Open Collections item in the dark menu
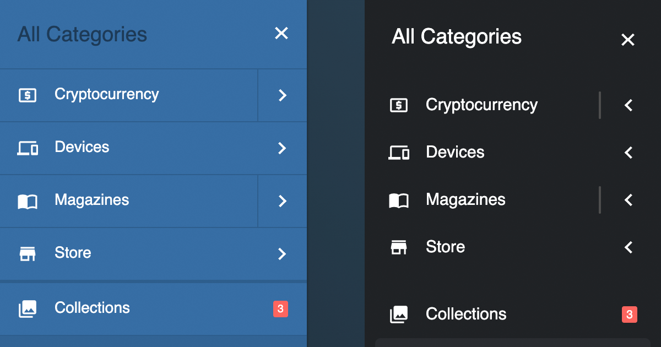The height and width of the screenshot is (347, 661). [466, 314]
